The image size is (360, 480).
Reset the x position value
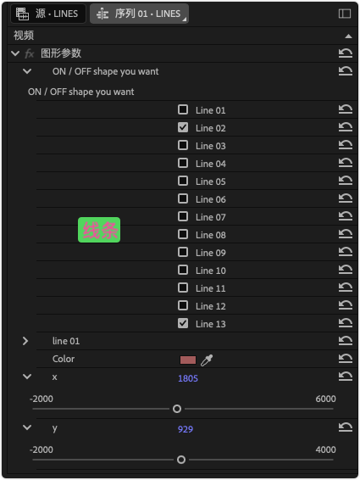point(346,377)
